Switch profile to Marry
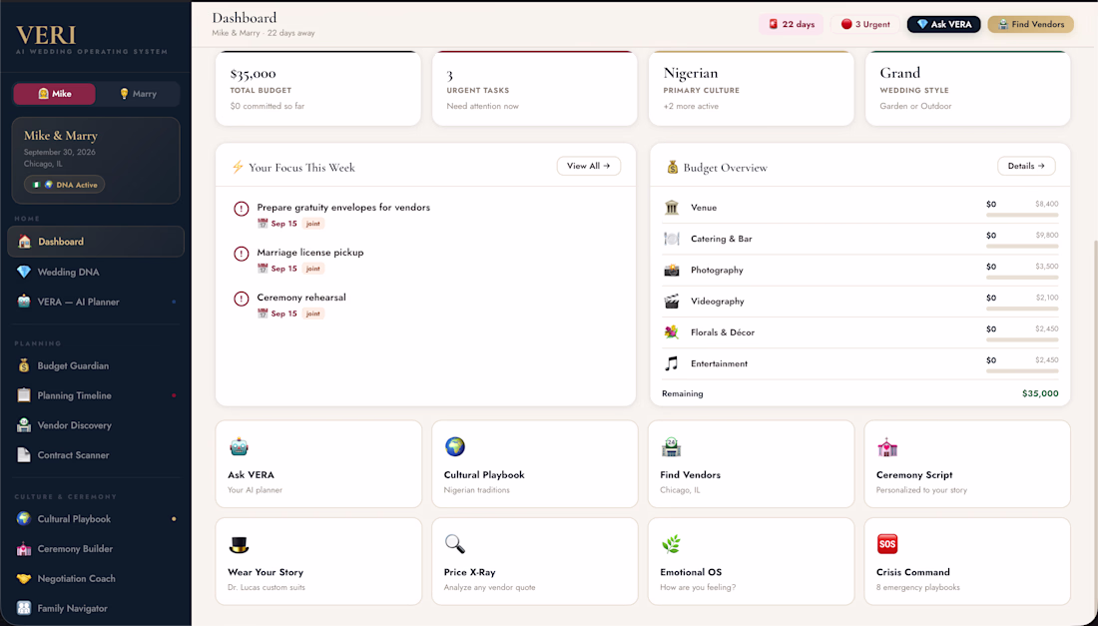The image size is (1098, 626). pyautogui.click(x=138, y=94)
